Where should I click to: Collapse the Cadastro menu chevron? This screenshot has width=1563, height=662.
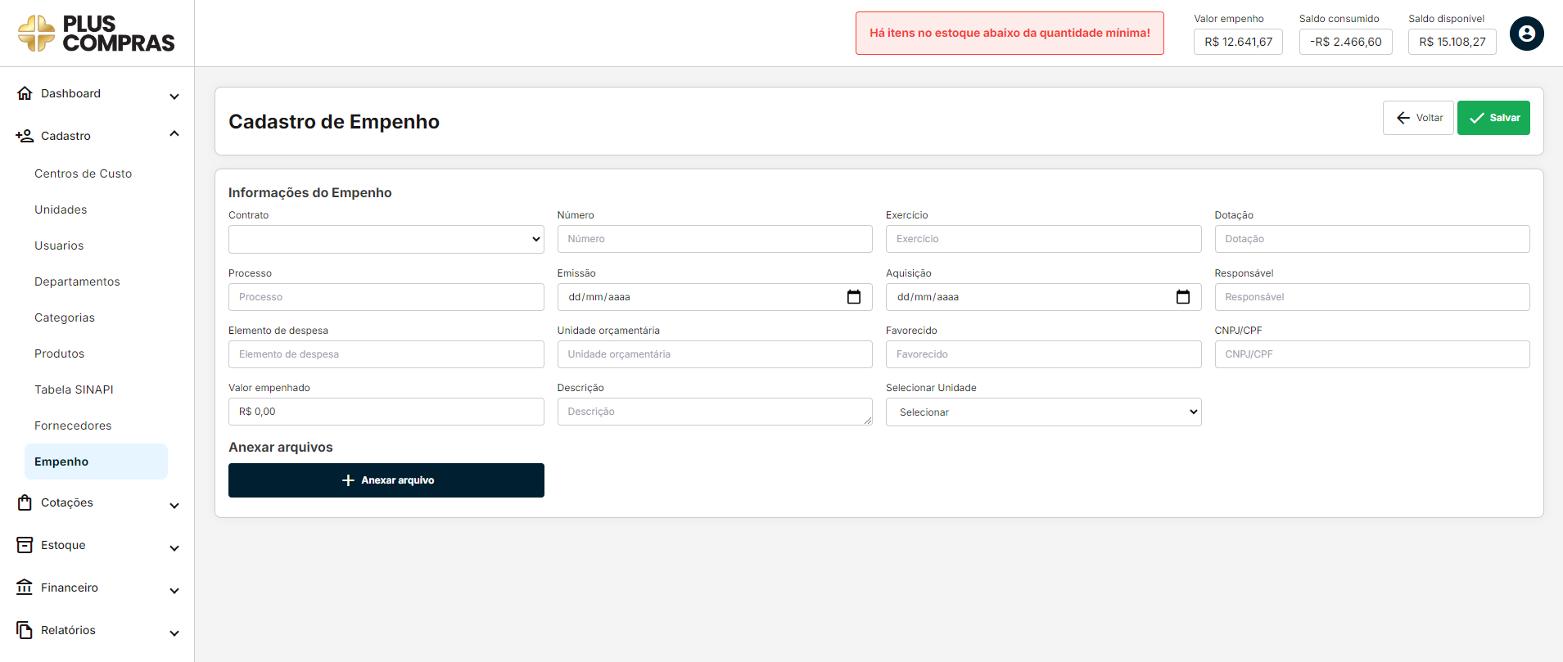click(x=174, y=134)
